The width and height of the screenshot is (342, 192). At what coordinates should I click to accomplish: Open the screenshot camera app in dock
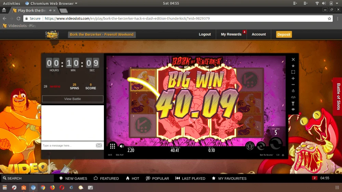point(90,188)
